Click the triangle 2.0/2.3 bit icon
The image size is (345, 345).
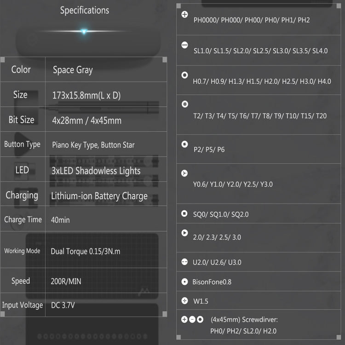184,233
